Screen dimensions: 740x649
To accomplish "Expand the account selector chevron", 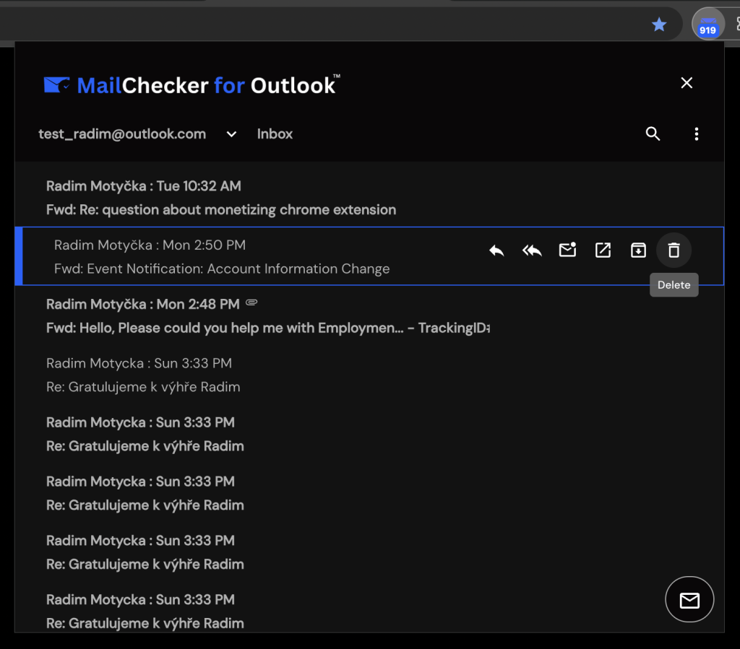I will pos(231,134).
